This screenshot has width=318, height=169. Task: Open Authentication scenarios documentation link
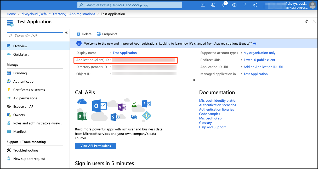[x=218, y=105]
